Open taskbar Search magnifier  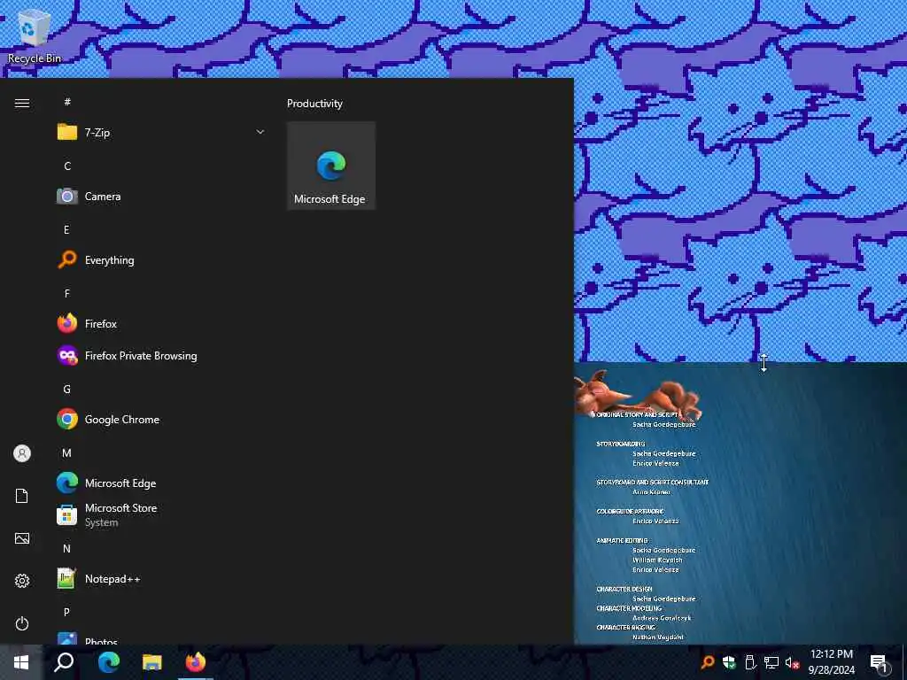coord(64,662)
